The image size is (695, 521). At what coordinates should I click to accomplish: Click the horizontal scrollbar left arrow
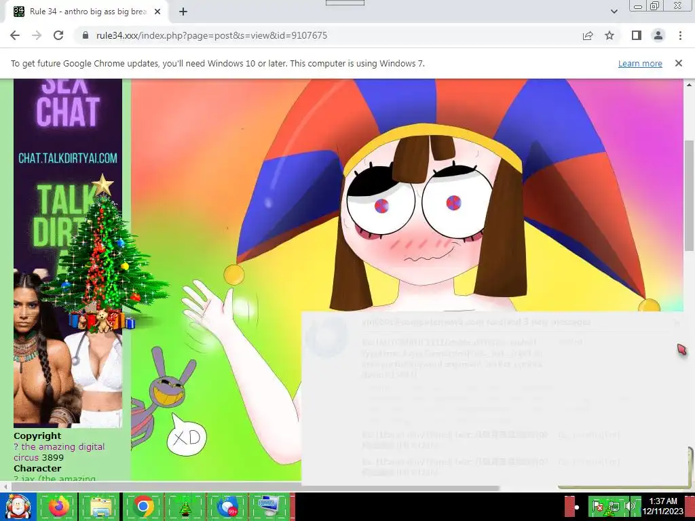coord(5,488)
